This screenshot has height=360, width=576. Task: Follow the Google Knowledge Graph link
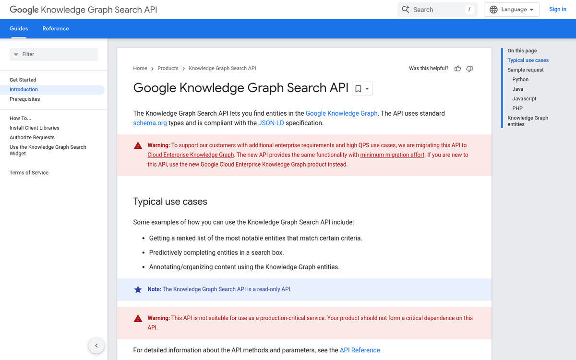341,113
